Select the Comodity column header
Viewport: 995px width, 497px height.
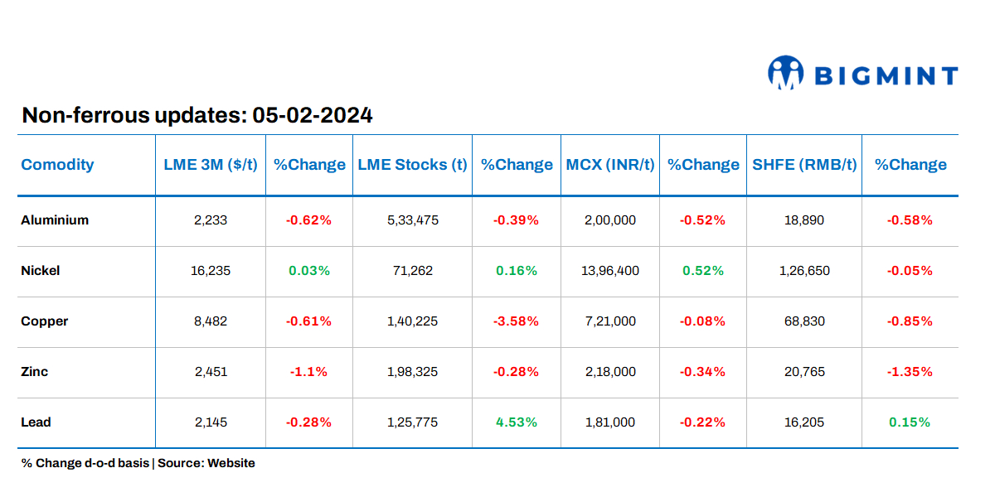(57, 164)
